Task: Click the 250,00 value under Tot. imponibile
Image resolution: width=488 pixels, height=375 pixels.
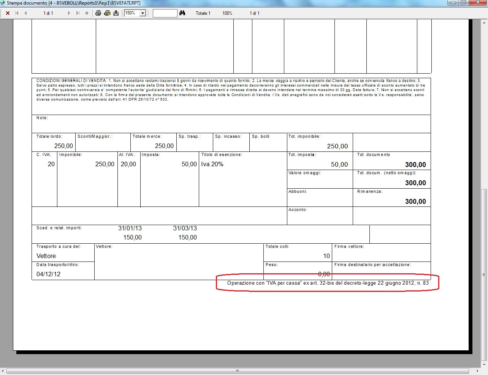Action: 337,147
